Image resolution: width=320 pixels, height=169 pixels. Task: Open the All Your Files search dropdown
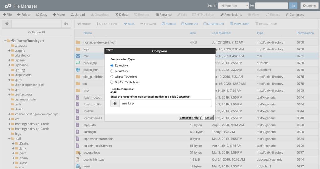coord(234,6)
